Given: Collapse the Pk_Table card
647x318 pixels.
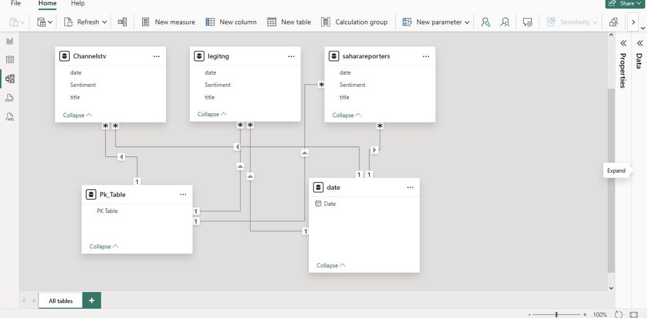Looking at the screenshot, I should point(104,246).
